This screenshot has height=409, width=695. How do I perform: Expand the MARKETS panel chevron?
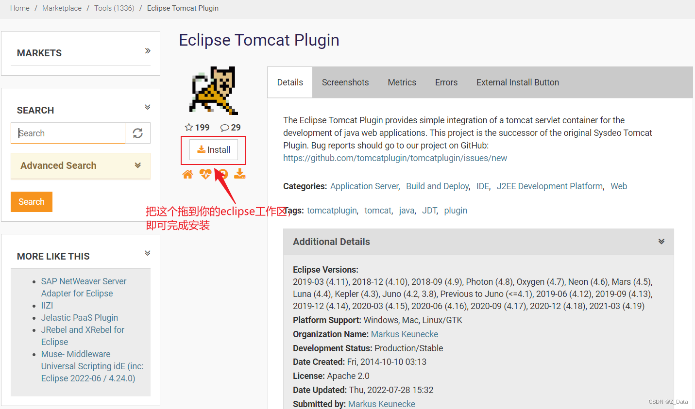[147, 50]
